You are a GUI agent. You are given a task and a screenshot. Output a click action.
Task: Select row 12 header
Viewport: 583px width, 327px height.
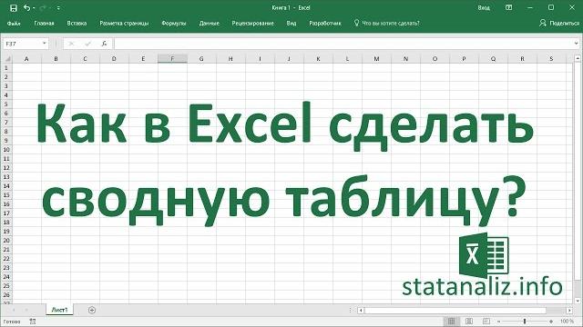pos(6,168)
